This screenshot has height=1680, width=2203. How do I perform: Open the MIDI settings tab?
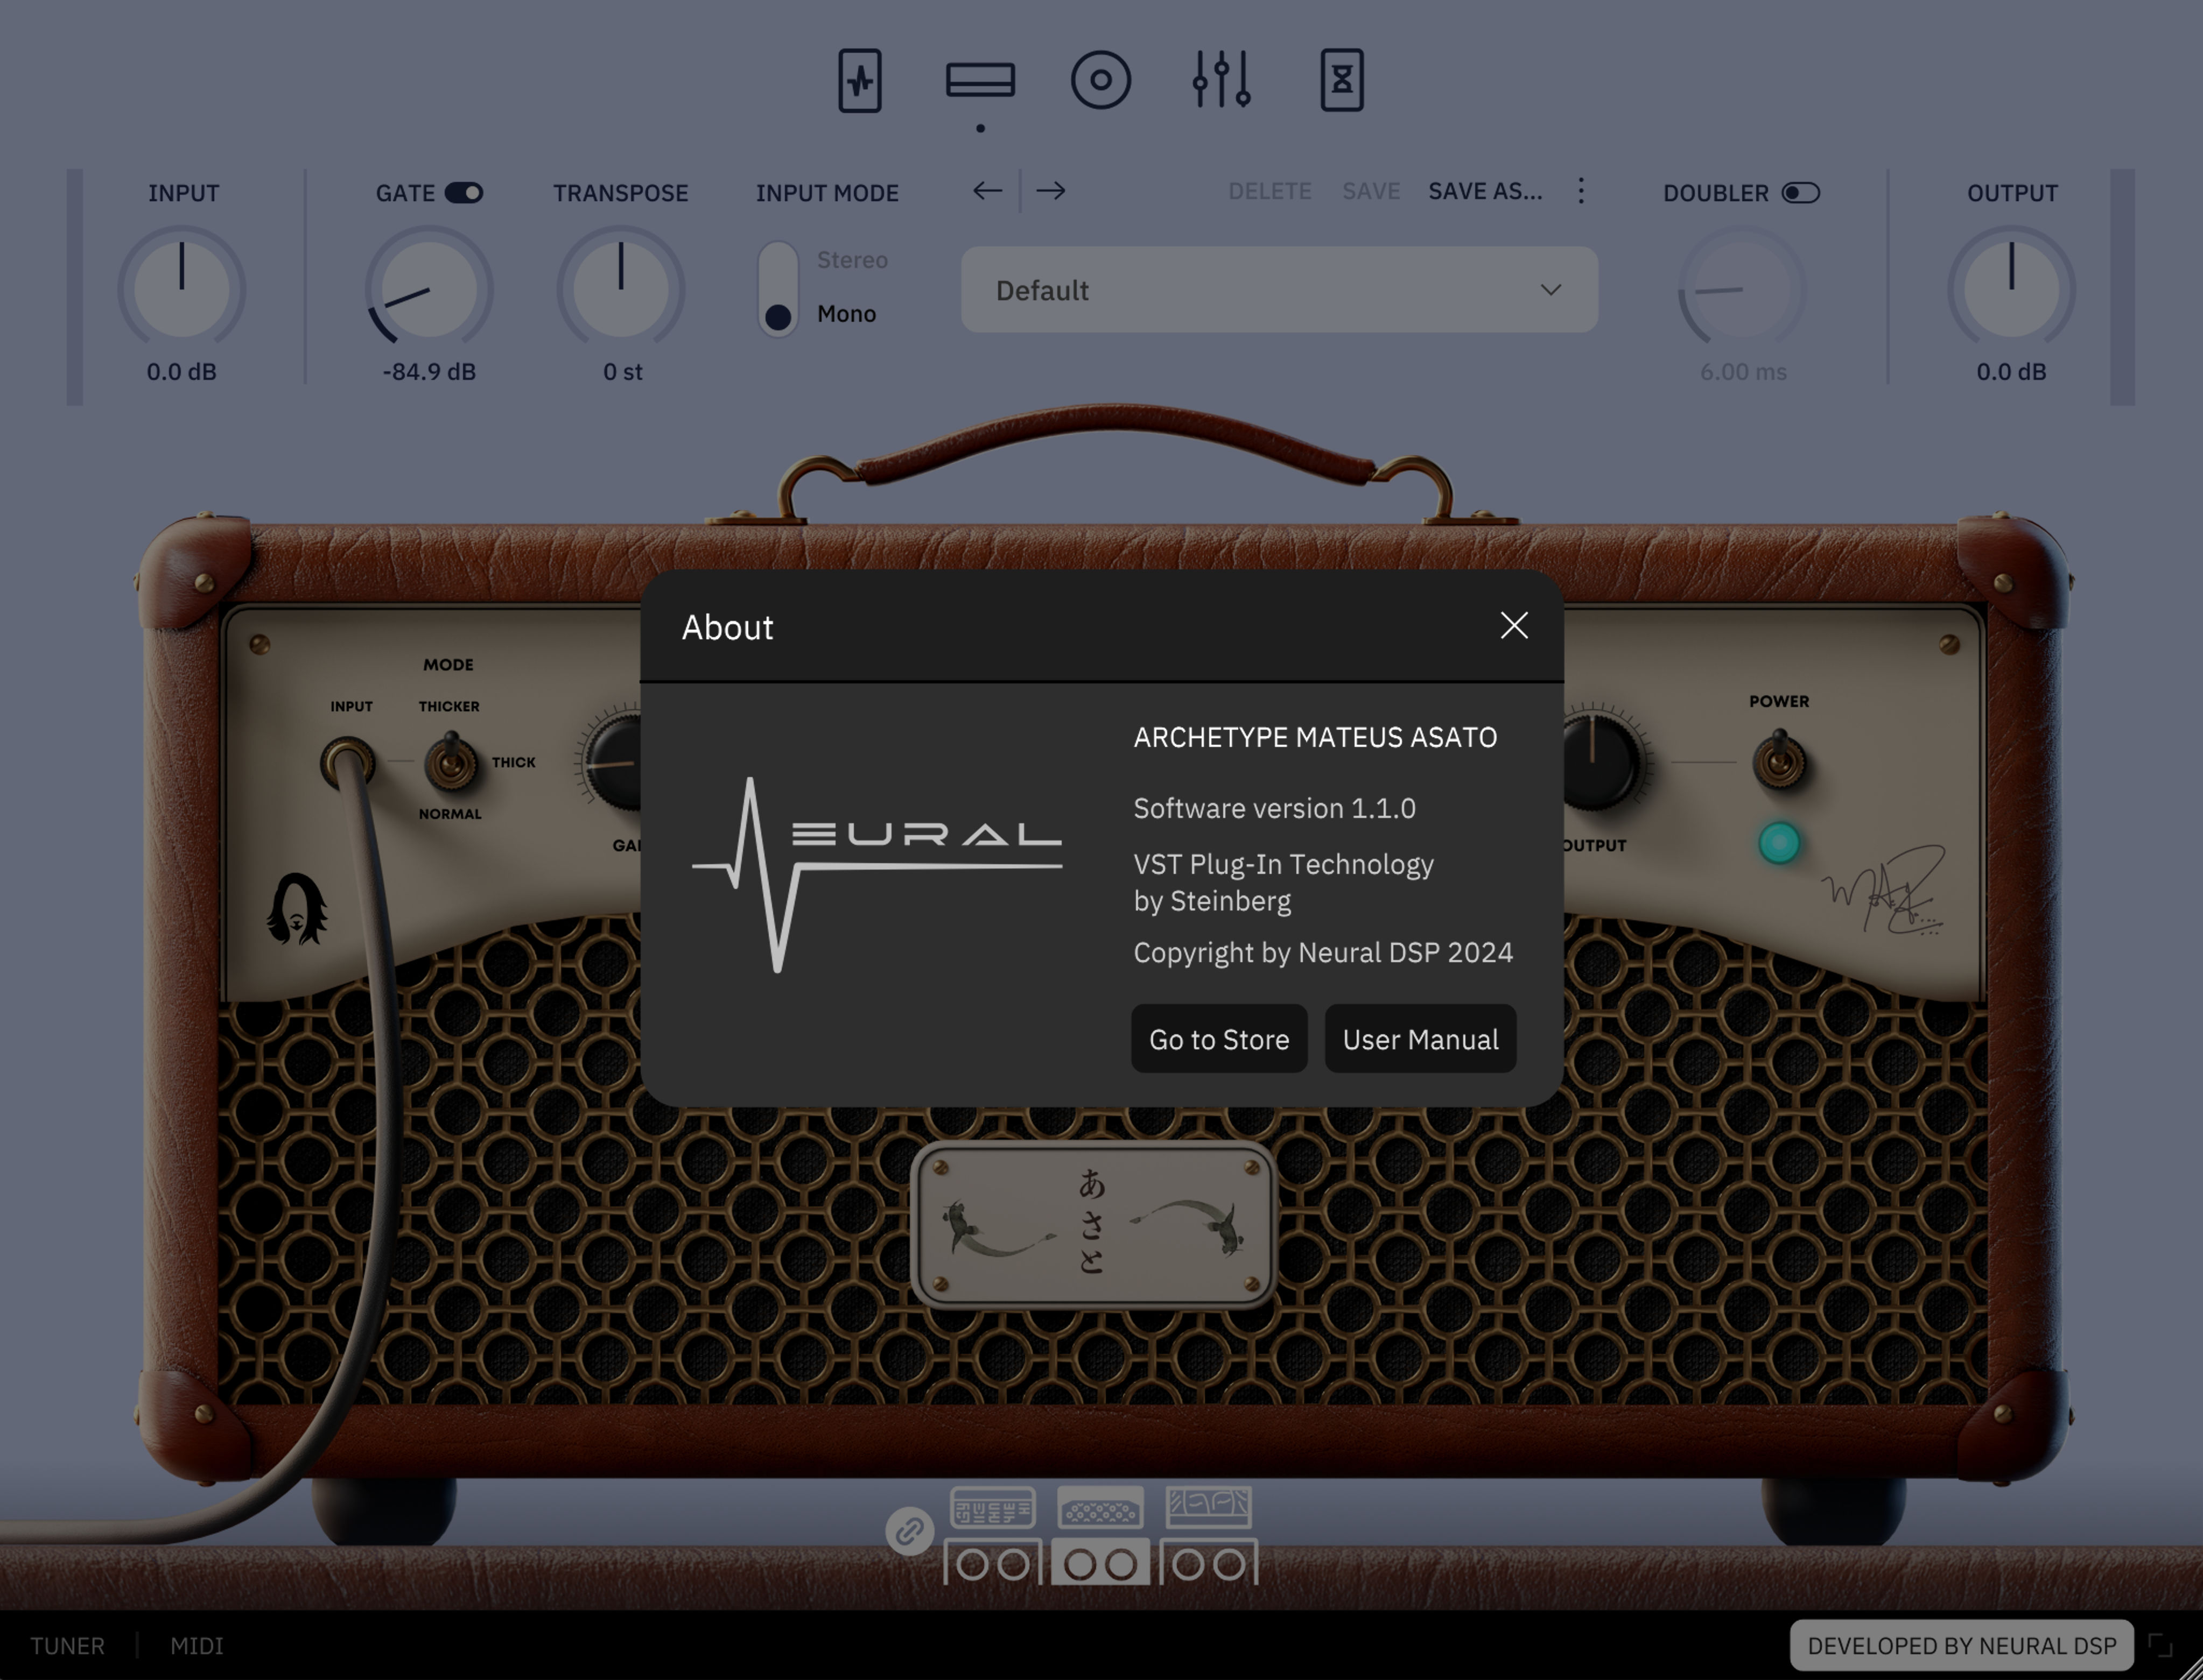pos(196,1646)
